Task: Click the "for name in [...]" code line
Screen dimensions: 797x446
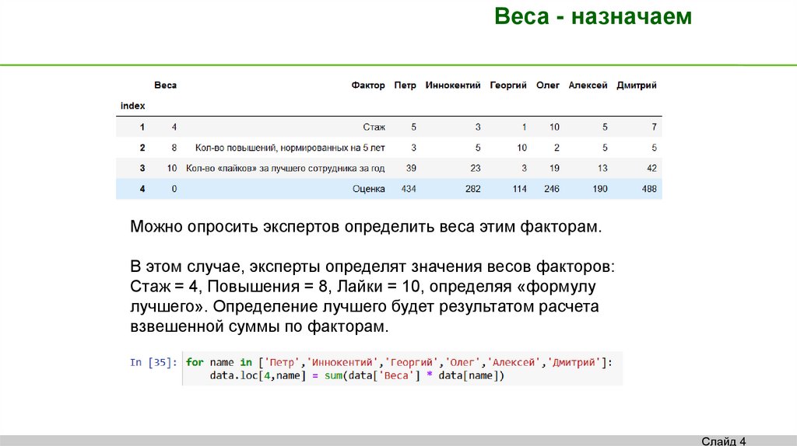Action: coord(399,362)
